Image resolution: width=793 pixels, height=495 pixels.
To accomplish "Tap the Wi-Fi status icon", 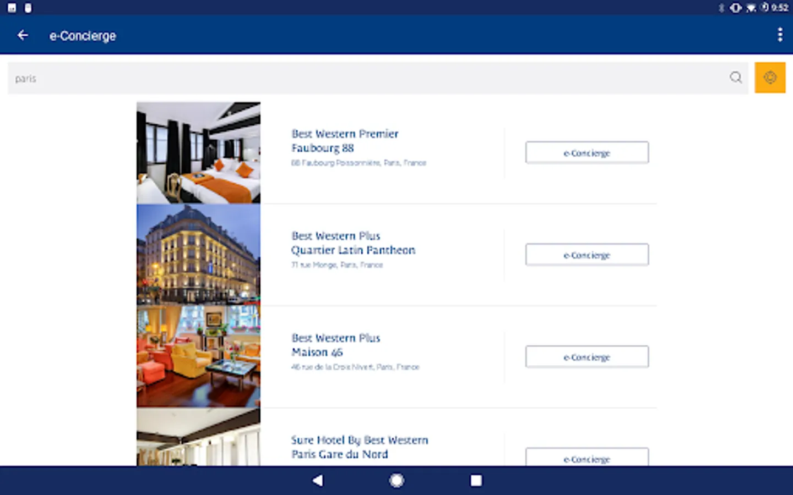I will coord(751,8).
